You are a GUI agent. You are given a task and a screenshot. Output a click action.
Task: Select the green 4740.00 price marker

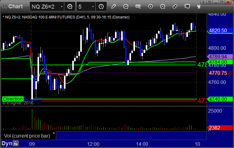(220, 99)
